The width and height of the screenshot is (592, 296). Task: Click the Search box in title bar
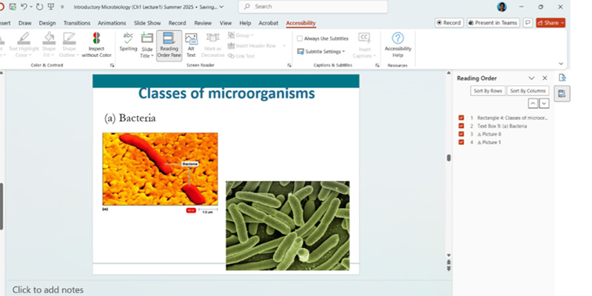318,7
